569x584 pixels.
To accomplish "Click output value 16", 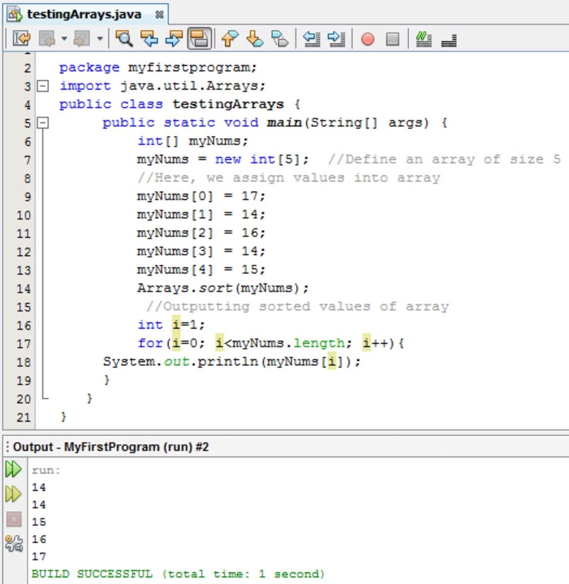I will tap(39, 539).
